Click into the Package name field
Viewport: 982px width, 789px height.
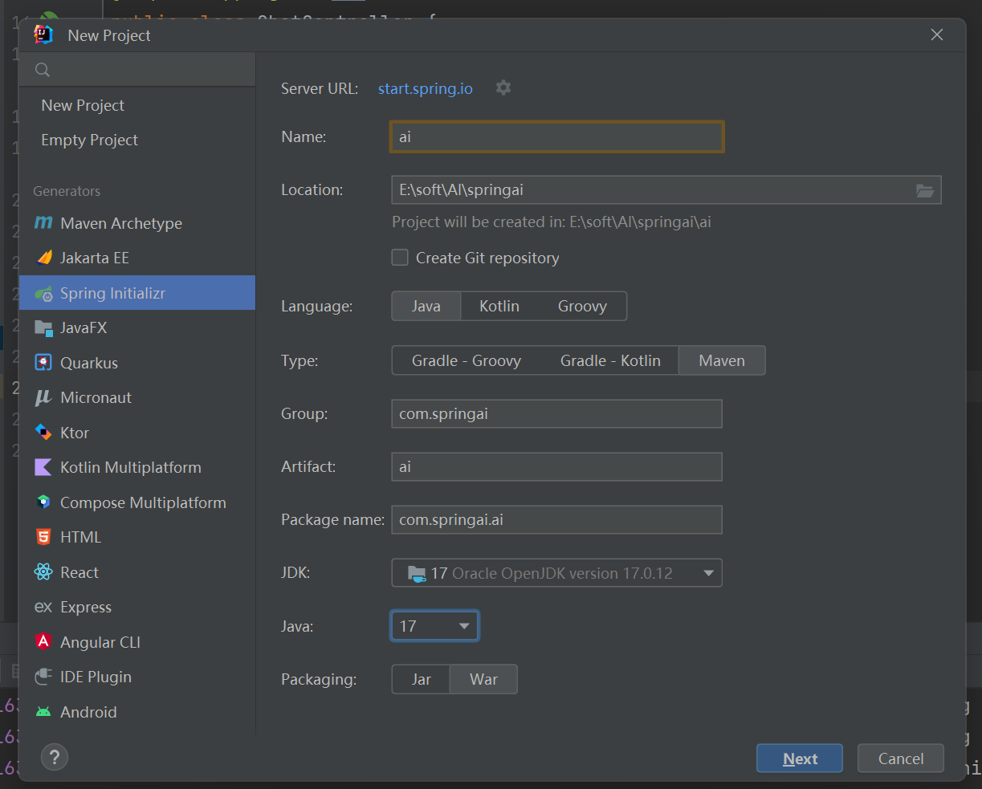556,519
